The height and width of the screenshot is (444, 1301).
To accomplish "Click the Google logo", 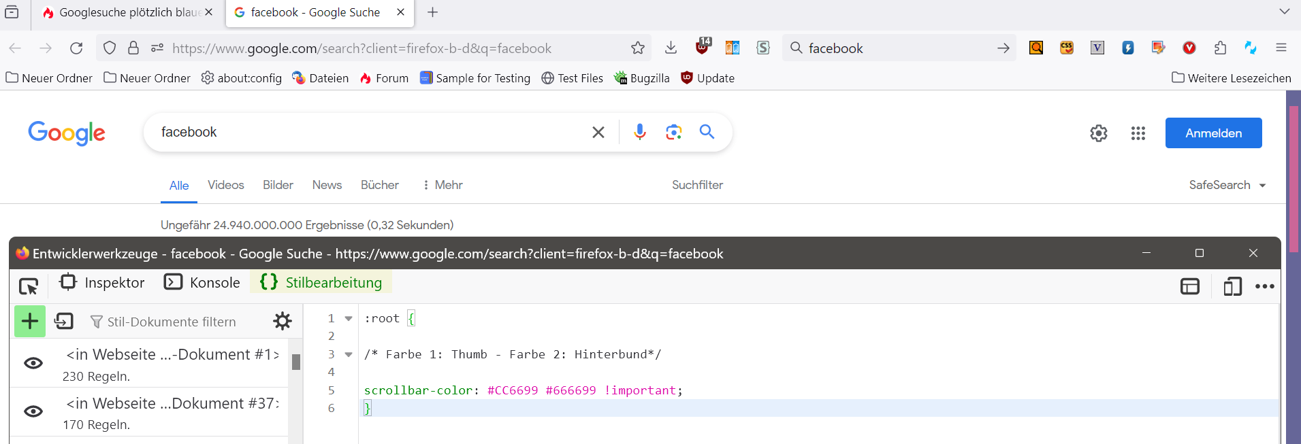I will 67,133.
